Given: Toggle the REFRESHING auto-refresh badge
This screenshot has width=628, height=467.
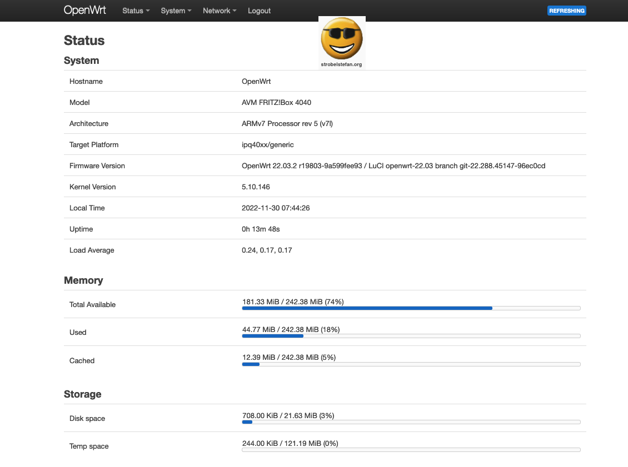Looking at the screenshot, I should [566, 11].
